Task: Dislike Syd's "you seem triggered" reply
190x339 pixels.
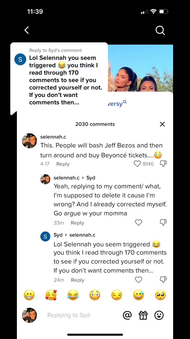Action: 163,280
